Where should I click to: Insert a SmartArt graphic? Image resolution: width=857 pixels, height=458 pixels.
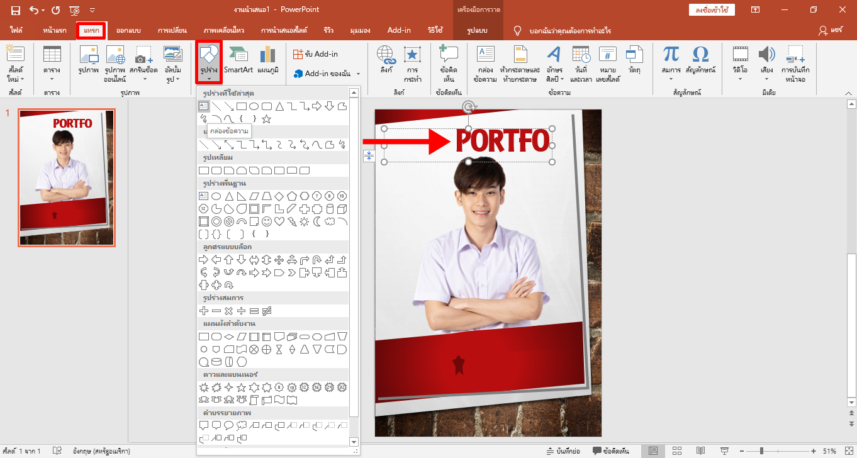[x=238, y=61]
